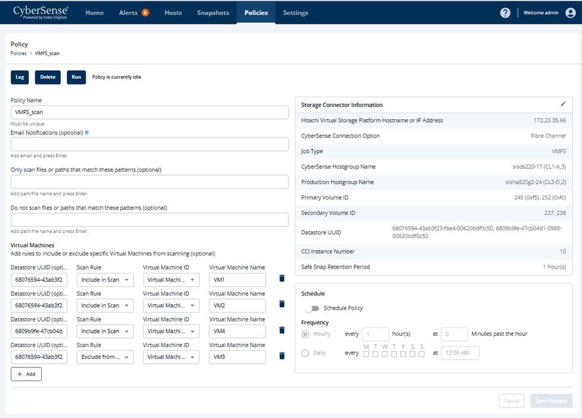Open Virtual Machine ID dropdown for VM2
Image resolution: width=582 pixels, height=418 pixels.
click(171, 305)
